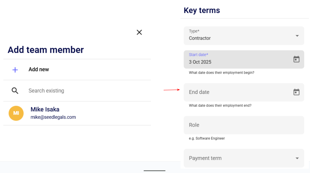The height and width of the screenshot is (173, 310).
Task: Expand the Payment term dropdown arrow
Action: point(297,158)
